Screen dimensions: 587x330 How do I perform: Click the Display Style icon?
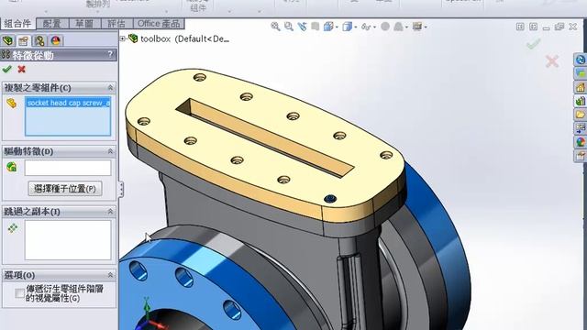pyautogui.click(x=347, y=27)
